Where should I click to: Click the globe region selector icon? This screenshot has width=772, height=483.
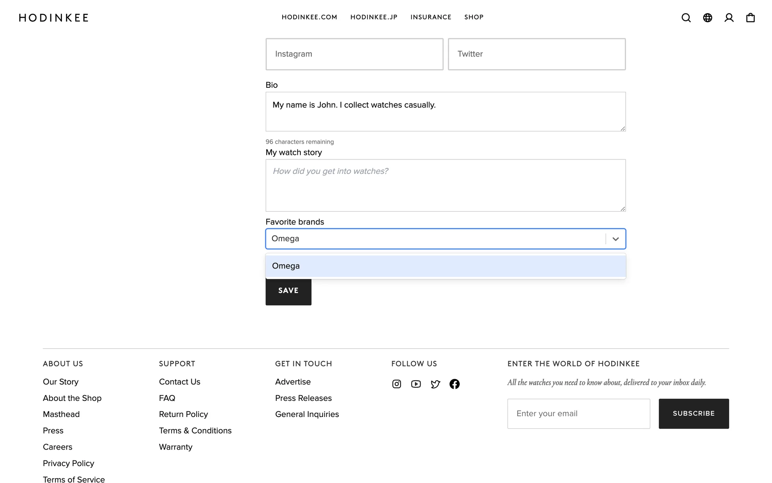tap(708, 18)
